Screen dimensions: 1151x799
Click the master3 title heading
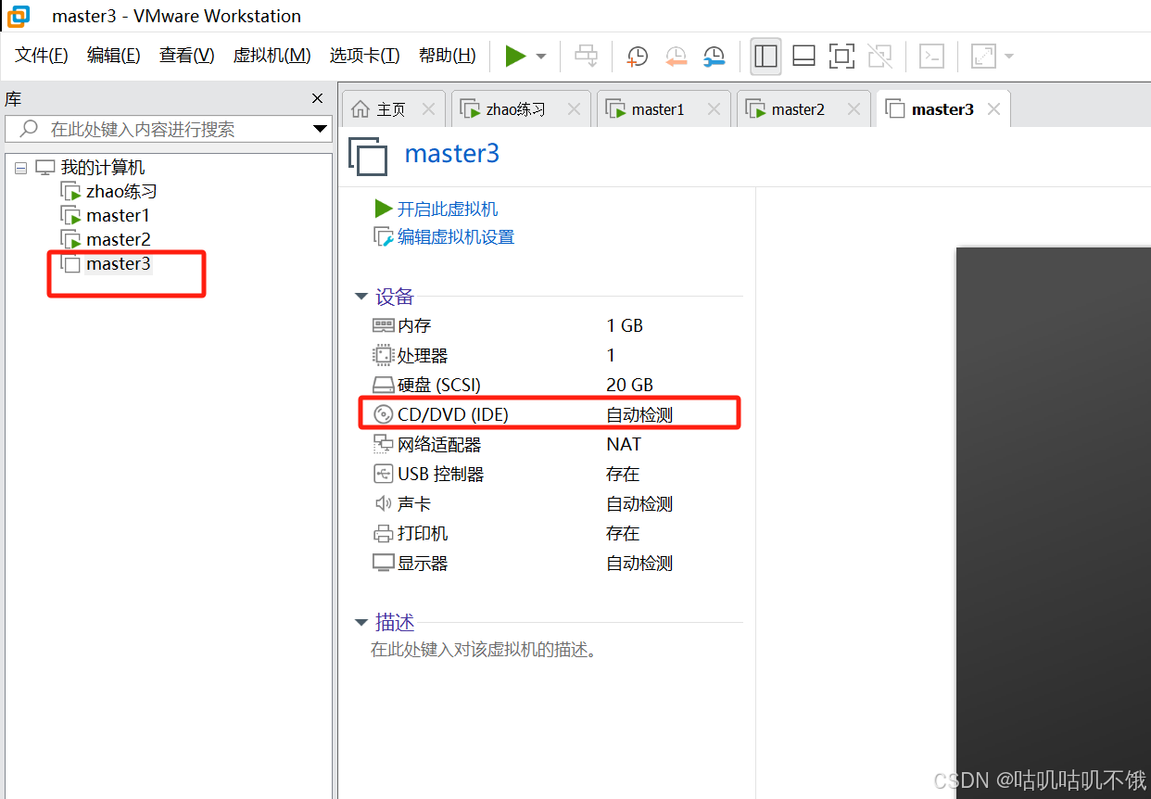(451, 153)
